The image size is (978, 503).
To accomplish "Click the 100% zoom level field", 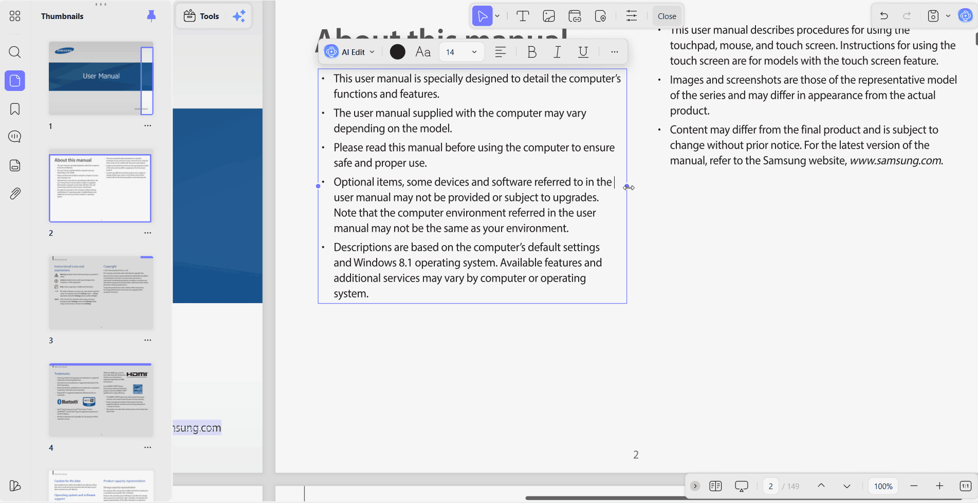I will (883, 486).
